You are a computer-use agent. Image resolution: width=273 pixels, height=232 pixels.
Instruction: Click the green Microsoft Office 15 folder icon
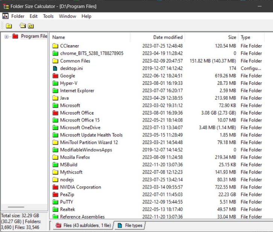click(55, 120)
